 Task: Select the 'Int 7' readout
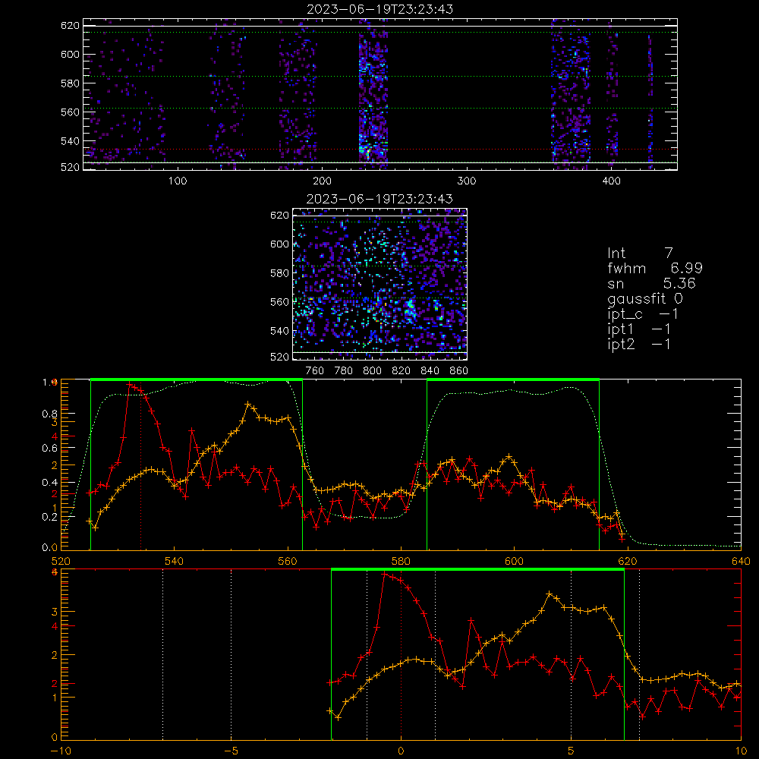tap(640, 254)
